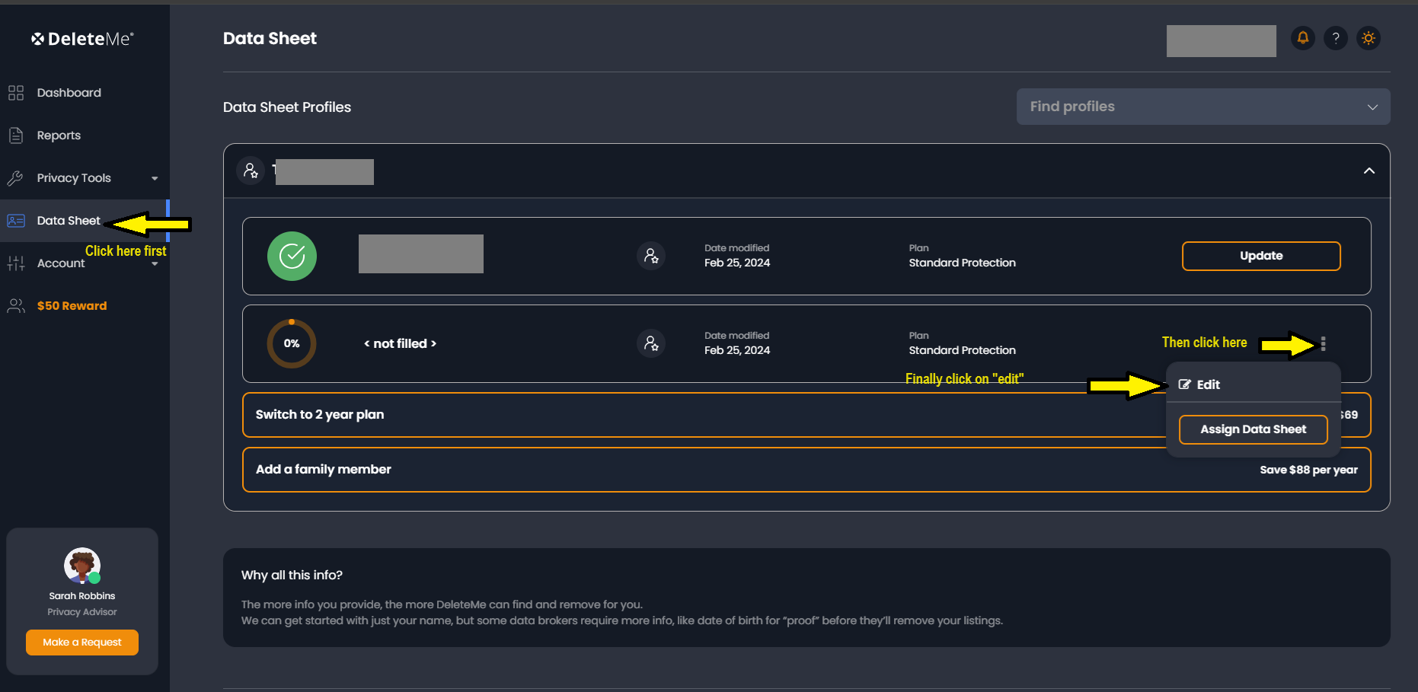Viewport: 1418px width, 692px height.
Task: Click the DeleteMe logo
Action: (82, 39)
